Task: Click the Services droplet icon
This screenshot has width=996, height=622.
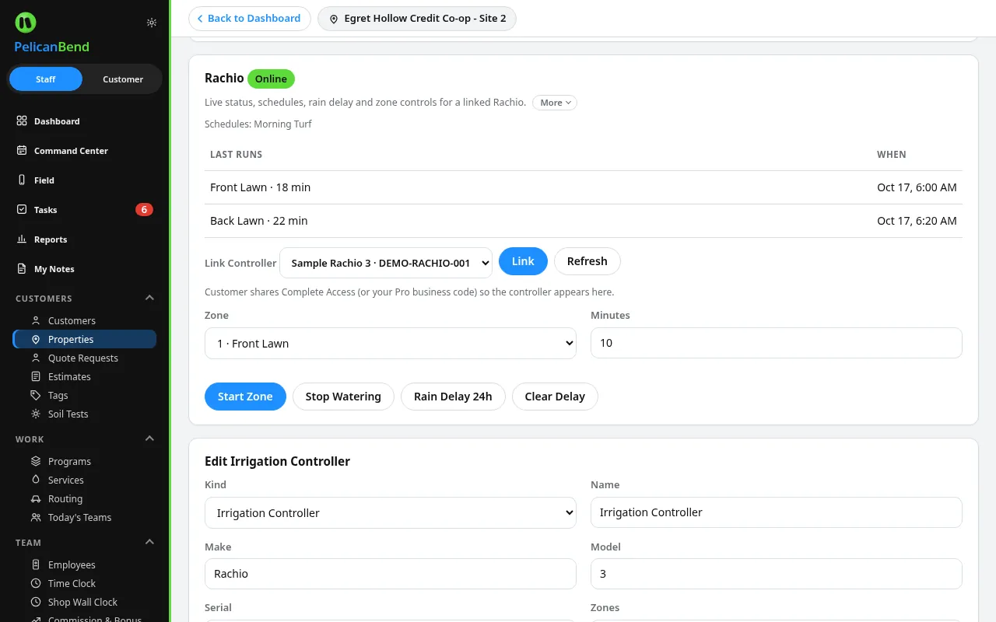Action: tap(36, 480)
